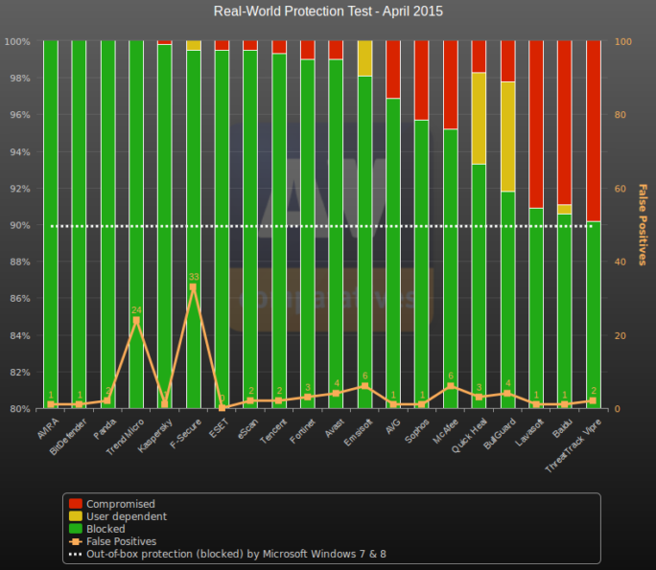Click Lavasoft's red compromised bar segment
The height and width of the screenshot is (570, 656).
pos(536,125)
